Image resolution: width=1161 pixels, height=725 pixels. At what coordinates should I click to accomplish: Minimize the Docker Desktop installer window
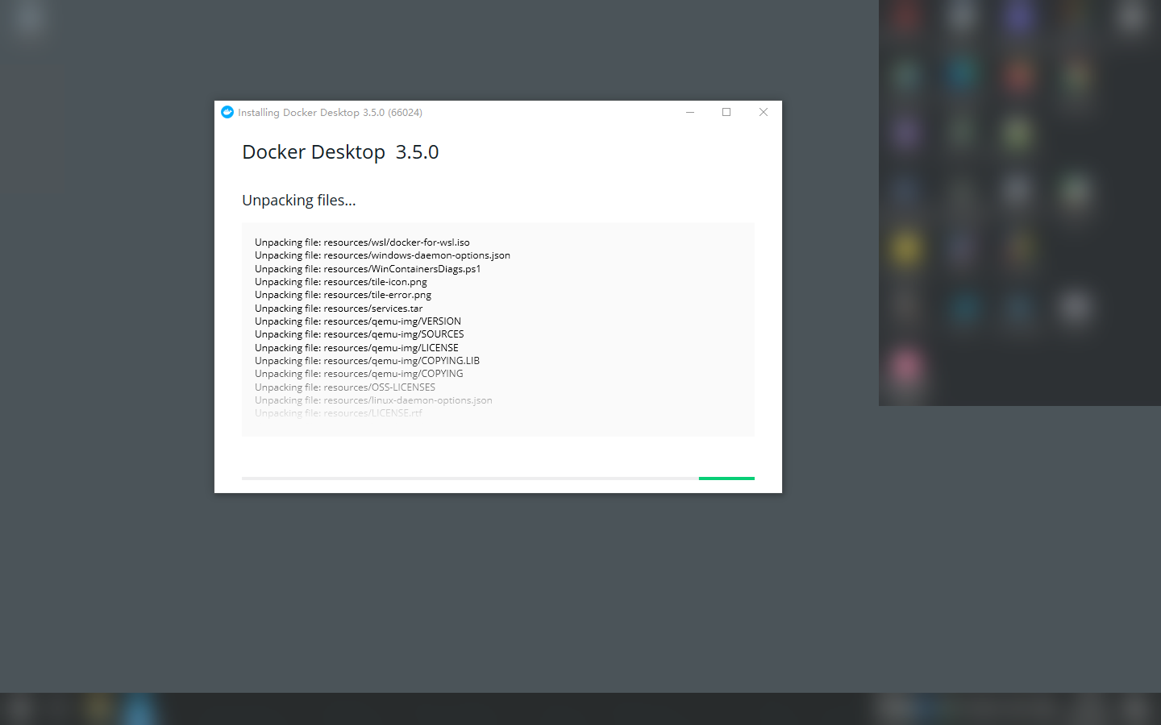coord(690,112)
